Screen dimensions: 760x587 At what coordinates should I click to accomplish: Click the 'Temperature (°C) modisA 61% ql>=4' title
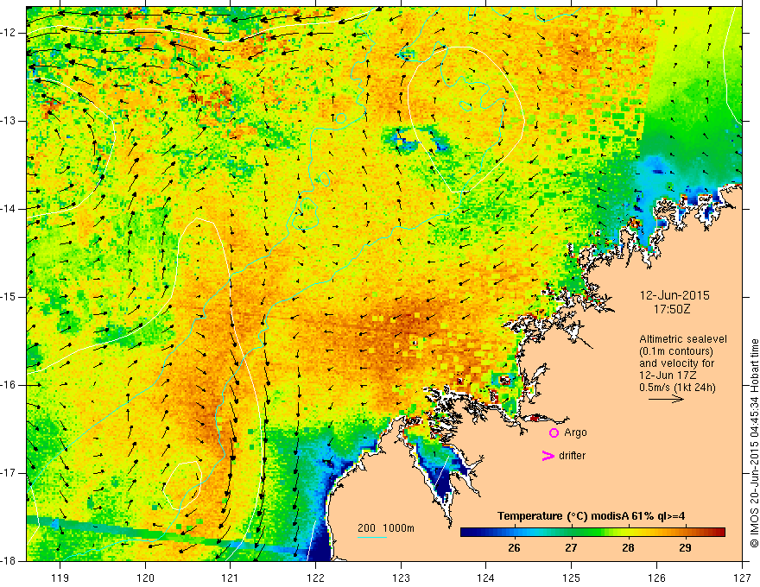pos(592,516)
